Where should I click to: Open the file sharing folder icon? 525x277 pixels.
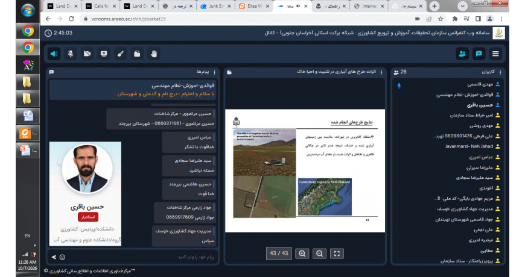point(137,54)
